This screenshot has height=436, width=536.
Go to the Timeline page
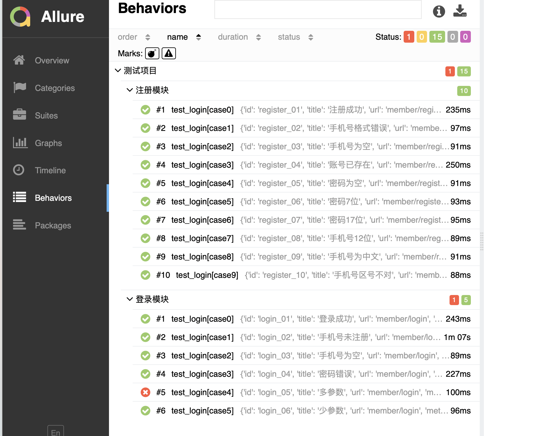click(x=50, y=170)
